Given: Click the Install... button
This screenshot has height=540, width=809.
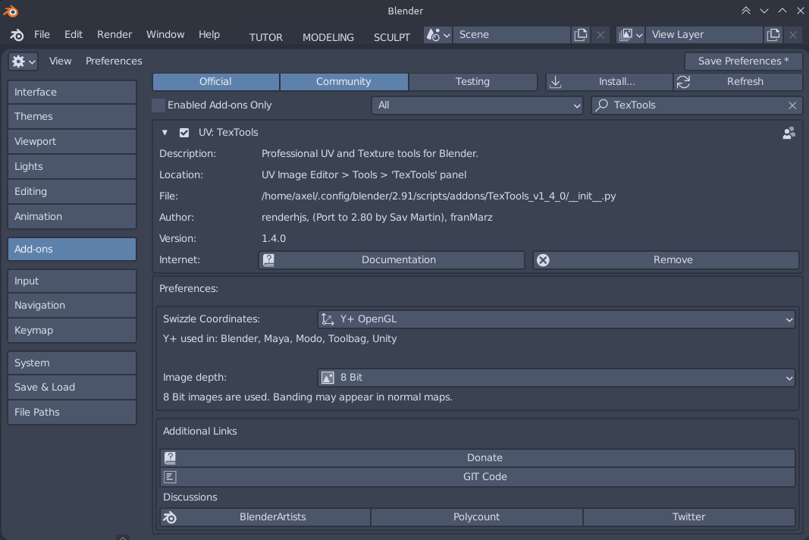Looking at the screenshot, I should coord(610,82).
